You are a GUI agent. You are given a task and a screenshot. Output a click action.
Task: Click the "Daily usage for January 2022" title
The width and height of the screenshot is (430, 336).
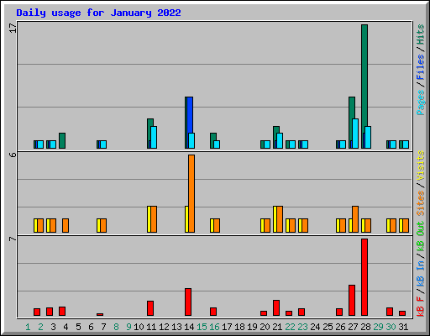[98, 13]
